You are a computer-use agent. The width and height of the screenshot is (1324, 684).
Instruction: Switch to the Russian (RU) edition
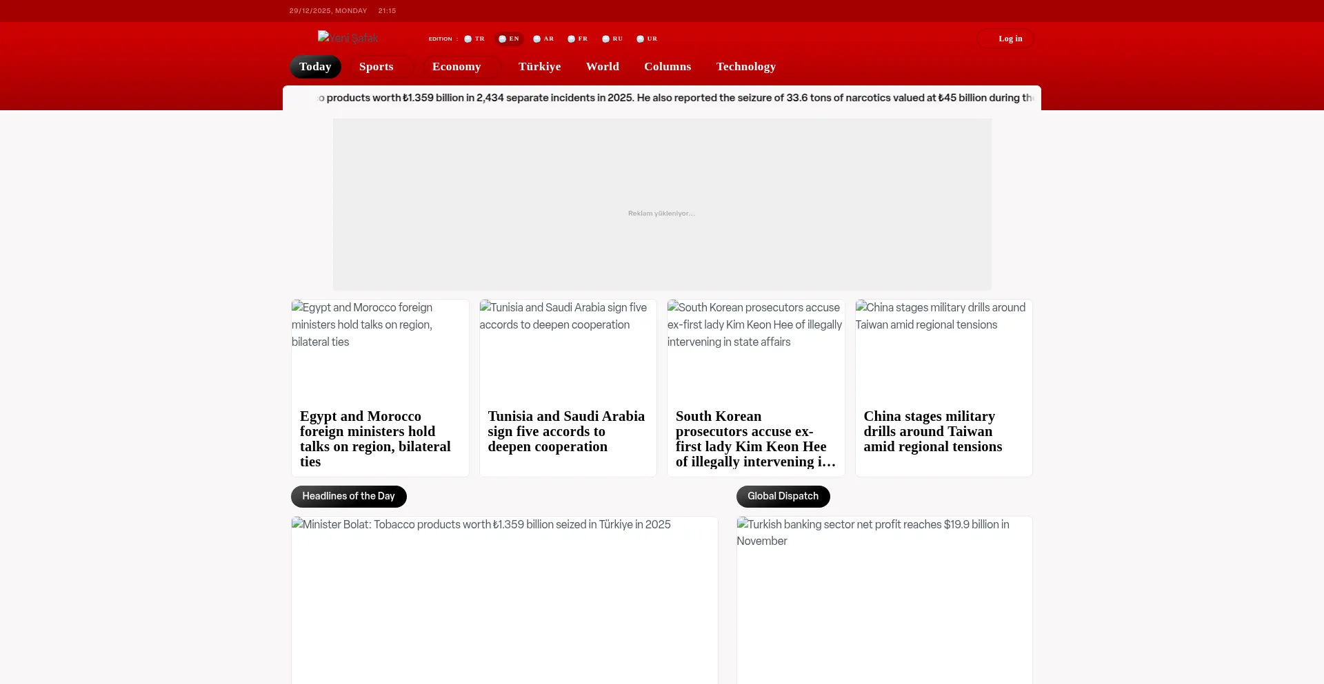click(612, 39)
